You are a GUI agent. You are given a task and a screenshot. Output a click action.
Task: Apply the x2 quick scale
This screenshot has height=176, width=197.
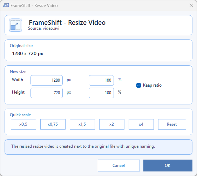(112, 124)
